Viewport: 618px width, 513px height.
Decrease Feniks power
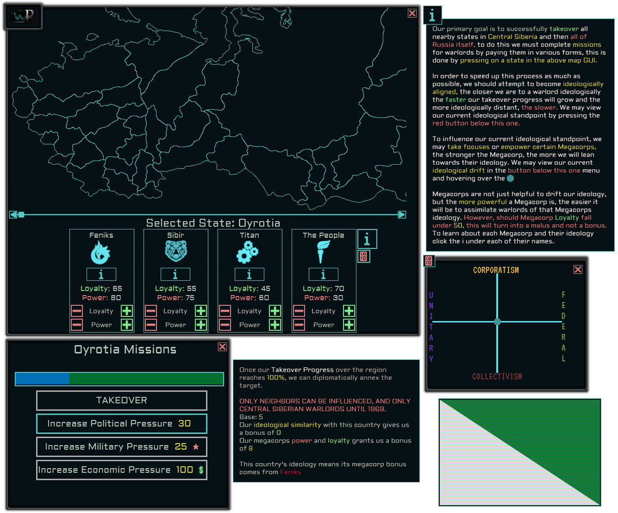(x=77, y=325)
